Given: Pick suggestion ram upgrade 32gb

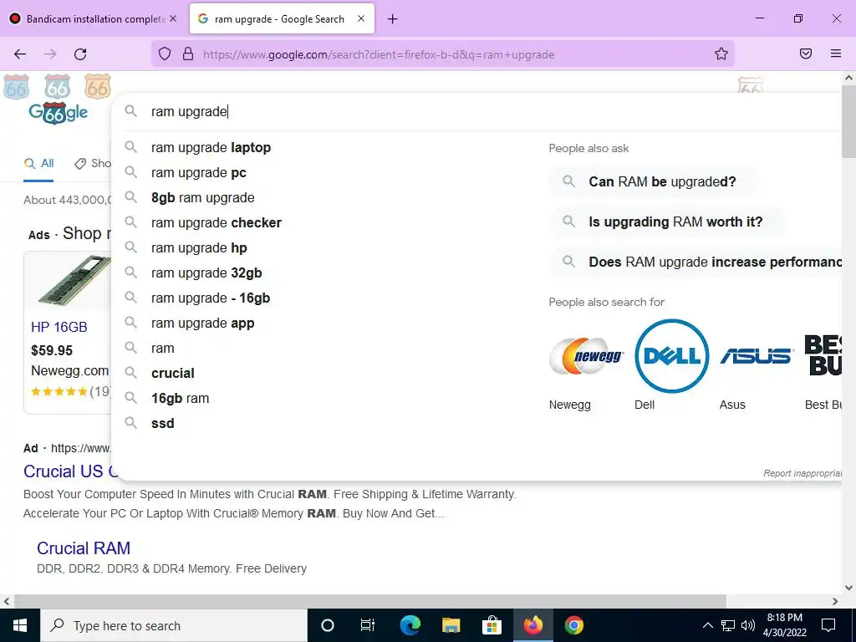Looking at the screenshot, I should coord(206,273).
